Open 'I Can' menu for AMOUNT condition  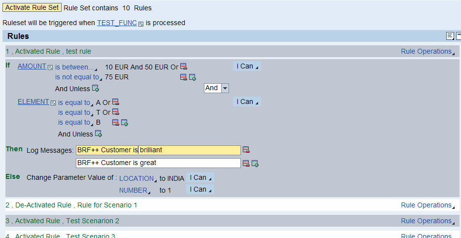pyautogui.click(x=246, y=67)
